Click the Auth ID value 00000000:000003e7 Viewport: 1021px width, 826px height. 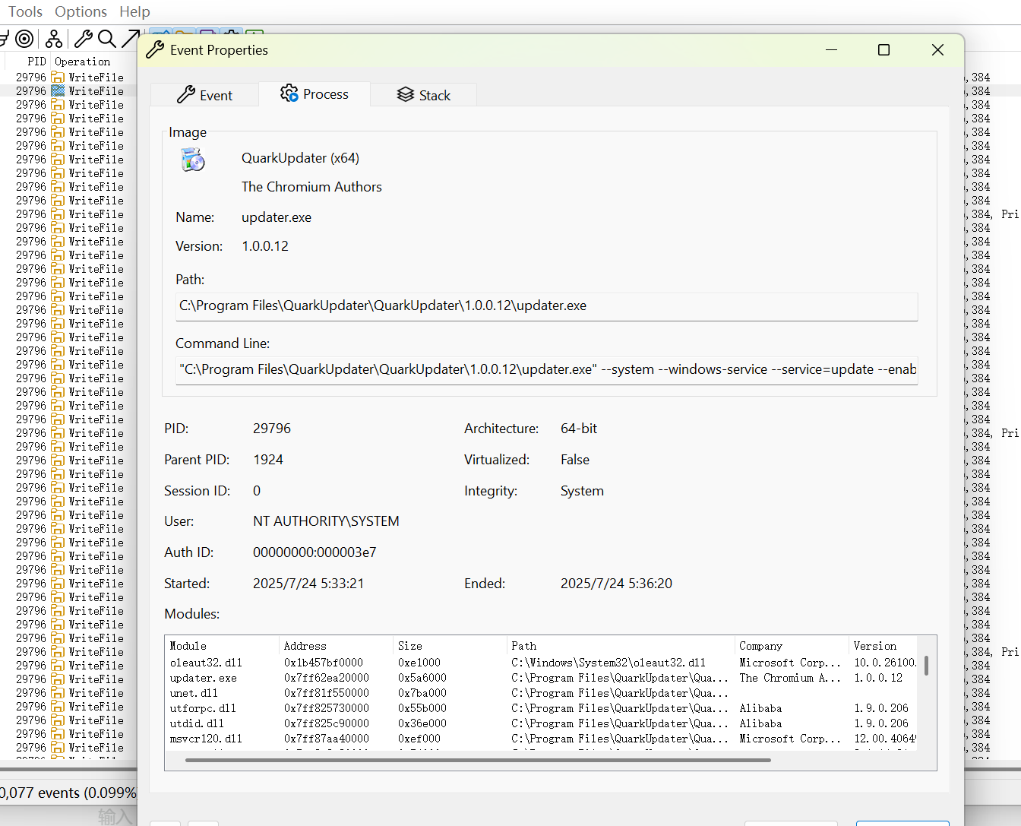click(x=315, y=552)
